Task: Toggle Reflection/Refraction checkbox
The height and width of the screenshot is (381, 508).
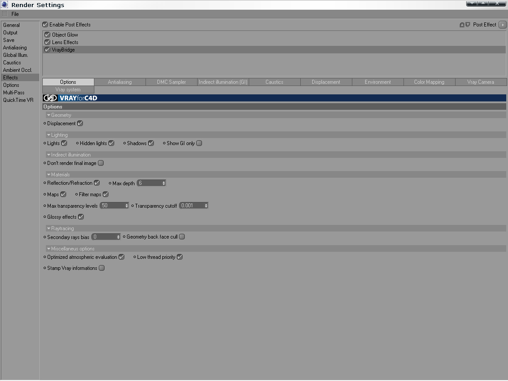Action: coord(97,183)
